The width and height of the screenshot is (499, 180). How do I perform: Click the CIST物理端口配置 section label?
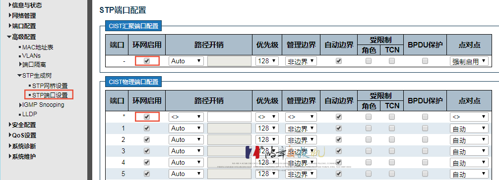(133, 82)
